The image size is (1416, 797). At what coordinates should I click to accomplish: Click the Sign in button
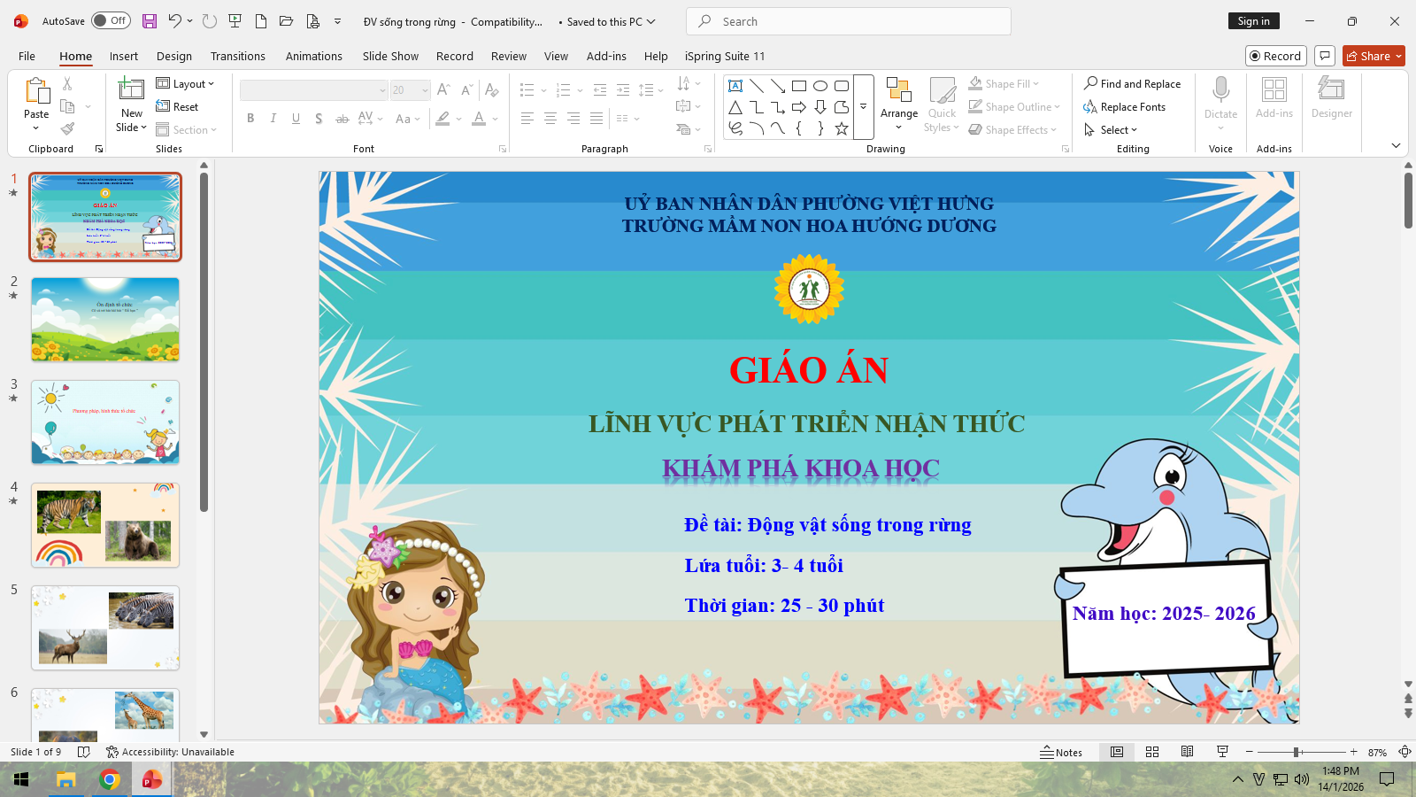click(x=1253, y=21)
